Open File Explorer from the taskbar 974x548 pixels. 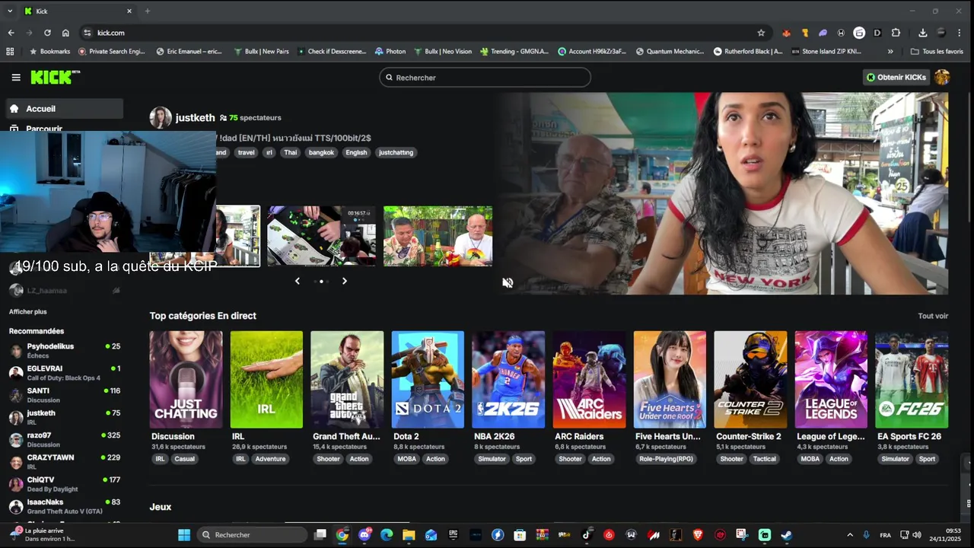[409, 535]
